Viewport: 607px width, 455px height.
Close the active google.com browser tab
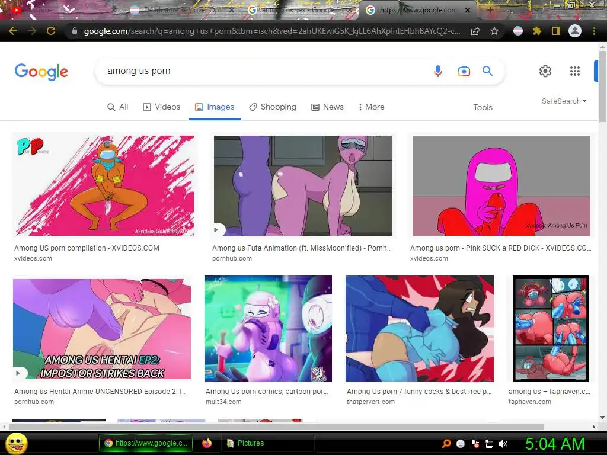pyautogui.click(x=468, y=11)
